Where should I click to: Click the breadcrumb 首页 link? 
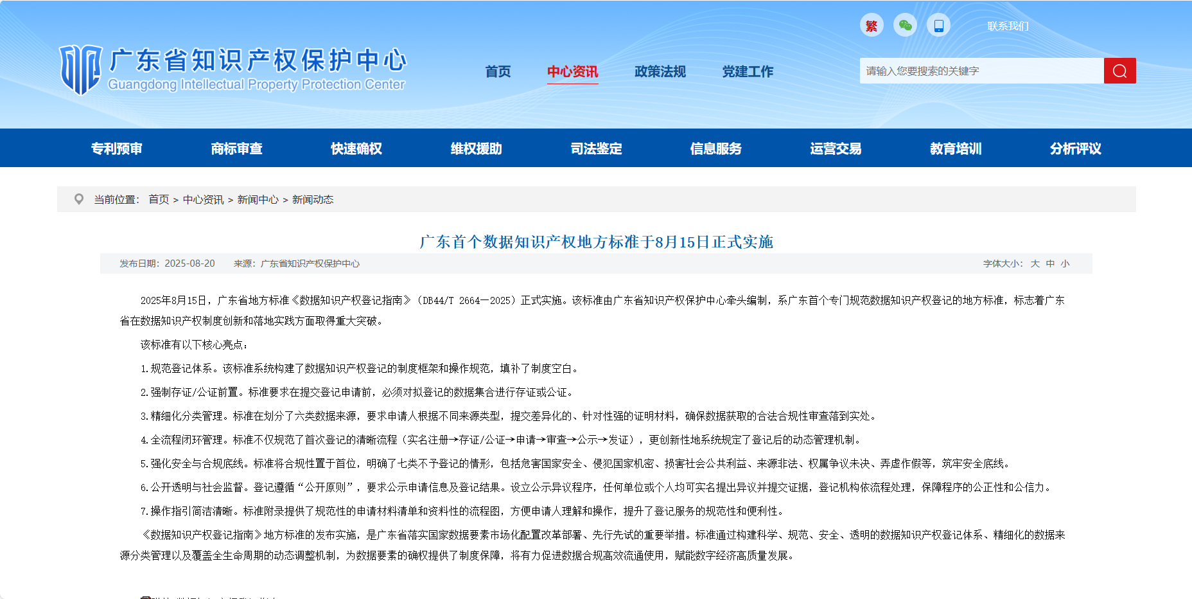(159, 200)
